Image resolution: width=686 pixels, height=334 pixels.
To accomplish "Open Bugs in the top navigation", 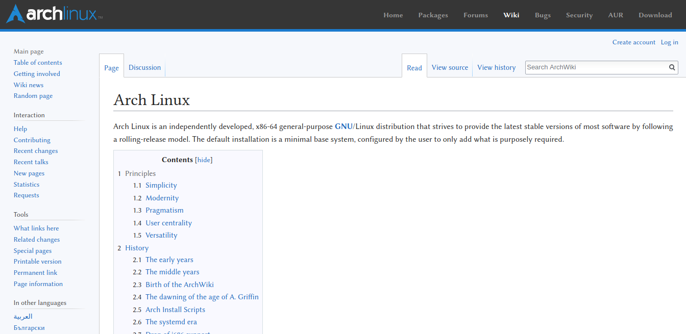I will click(x=543, y=15).
